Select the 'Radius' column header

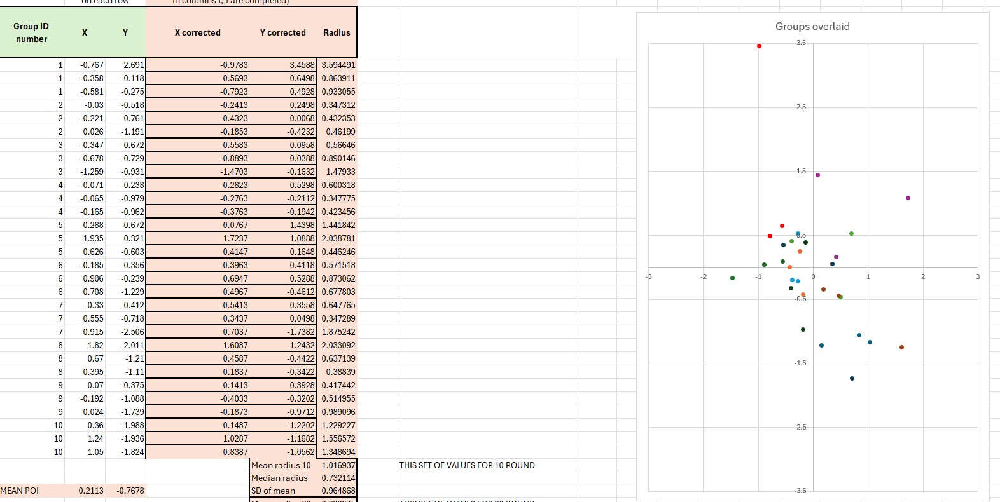[337, 32]
